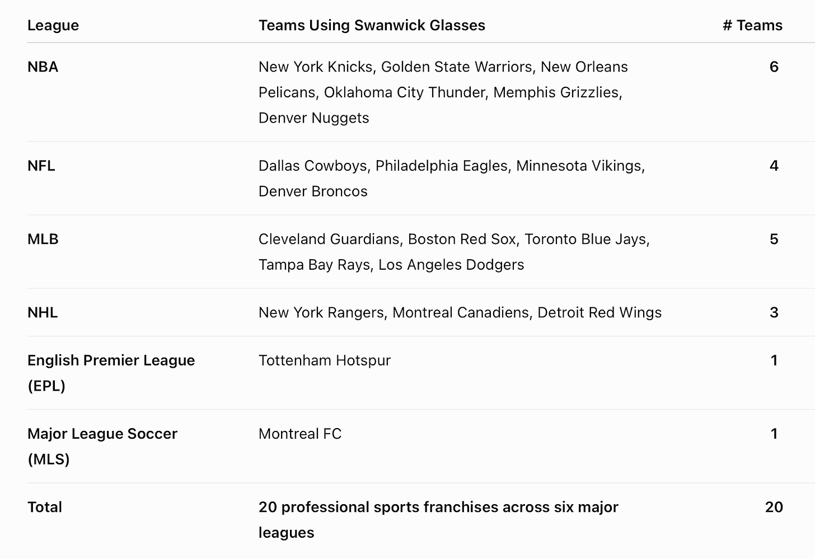Click the New York Rangers NHL teams text

tap(460, 312)
